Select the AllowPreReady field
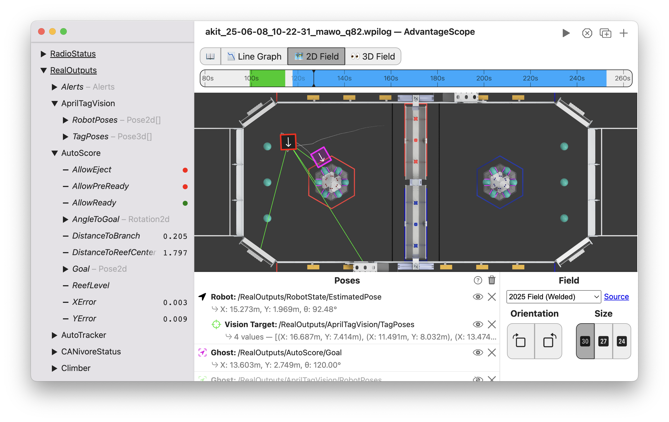Image resolution: width=669 pixels, height=422 pixels. coord(100,186)
